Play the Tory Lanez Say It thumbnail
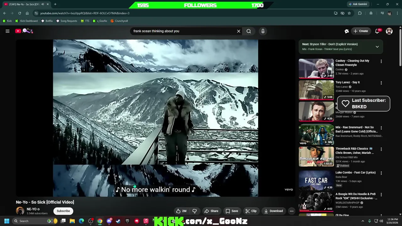The width and height of the screenshot is (402, 226). pos(316,90)
